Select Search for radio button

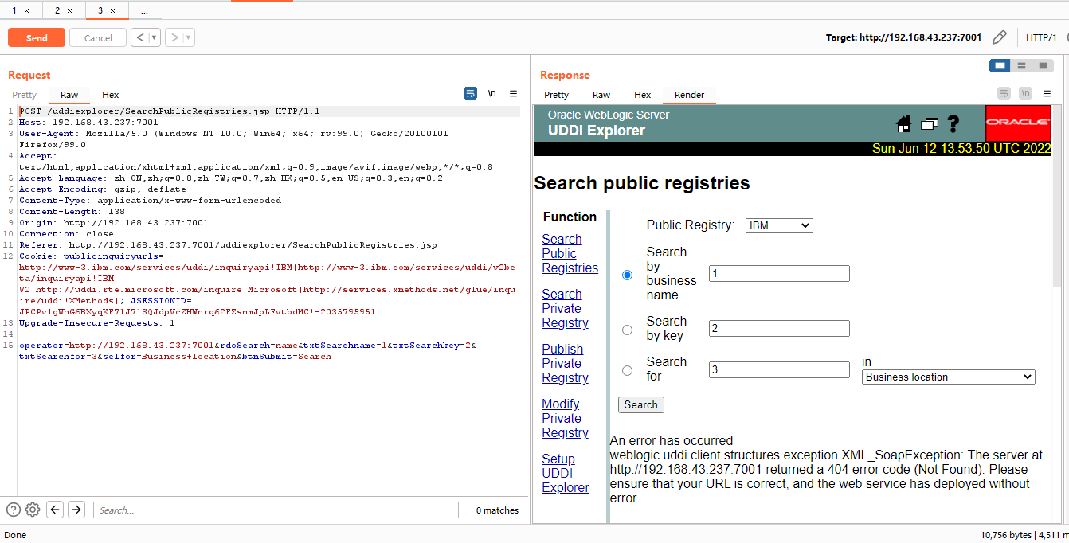[627, 370]
